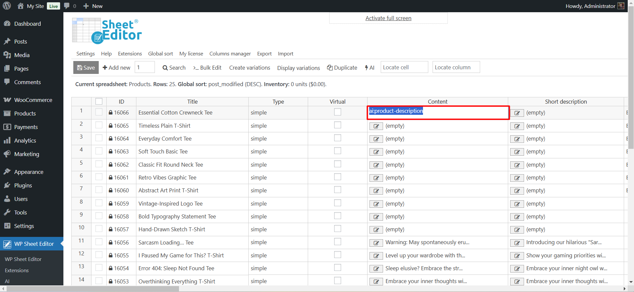The height and width of the screenshot is (292, 634).
Task: Toggle Virtual for Classic Fit Round Neck Tee
Action: 337,164
